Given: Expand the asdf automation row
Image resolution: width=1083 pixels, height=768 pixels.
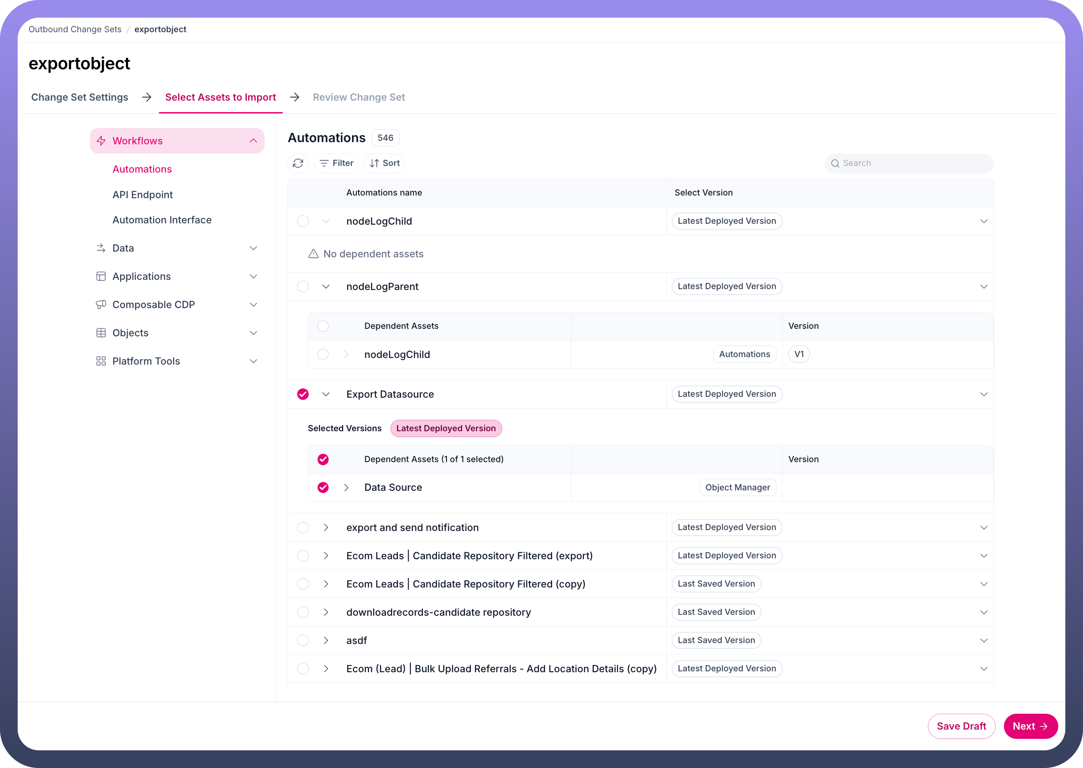Looking at the screenshot, I should coord(326,640).
